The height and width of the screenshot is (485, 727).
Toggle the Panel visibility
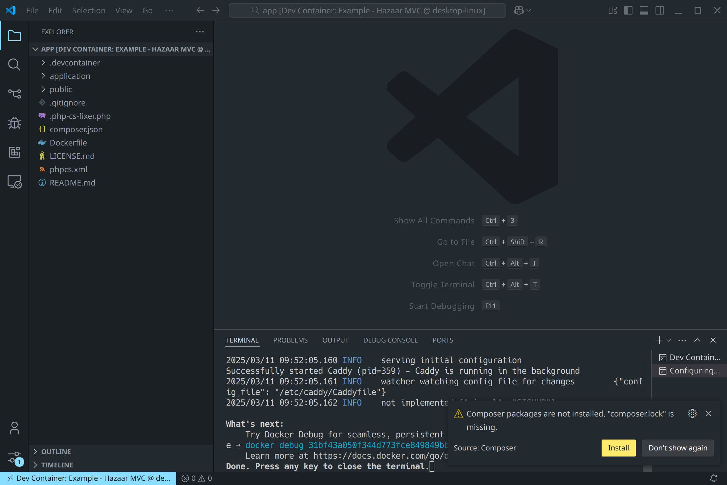[643, 10]
